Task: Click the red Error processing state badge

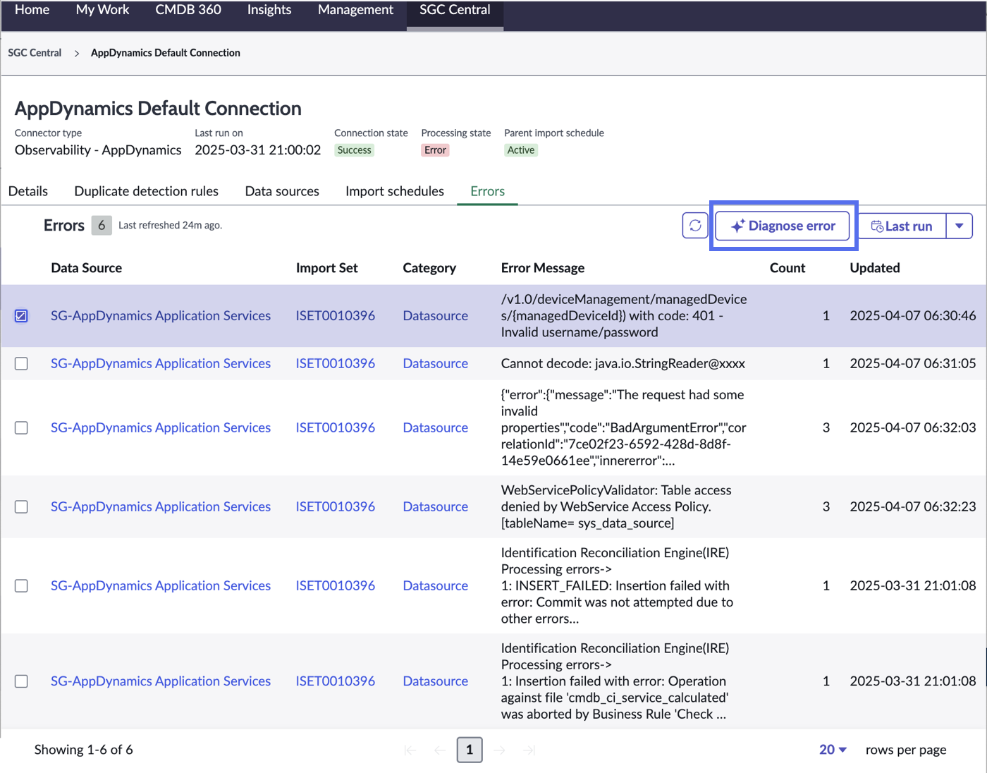Action: [435, 150]
